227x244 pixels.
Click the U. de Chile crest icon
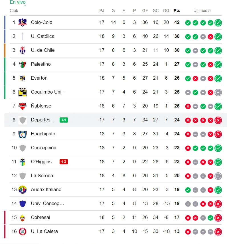(23, 50)
